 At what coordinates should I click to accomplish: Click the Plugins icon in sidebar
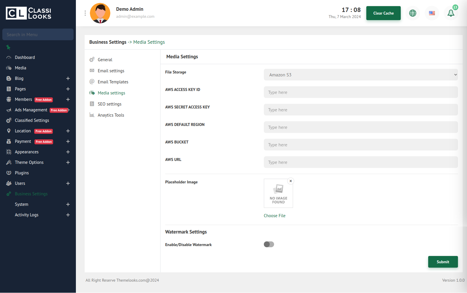coord(9,173)
